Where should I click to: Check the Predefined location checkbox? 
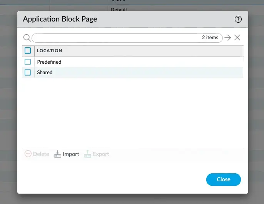[x=28, y=62]
